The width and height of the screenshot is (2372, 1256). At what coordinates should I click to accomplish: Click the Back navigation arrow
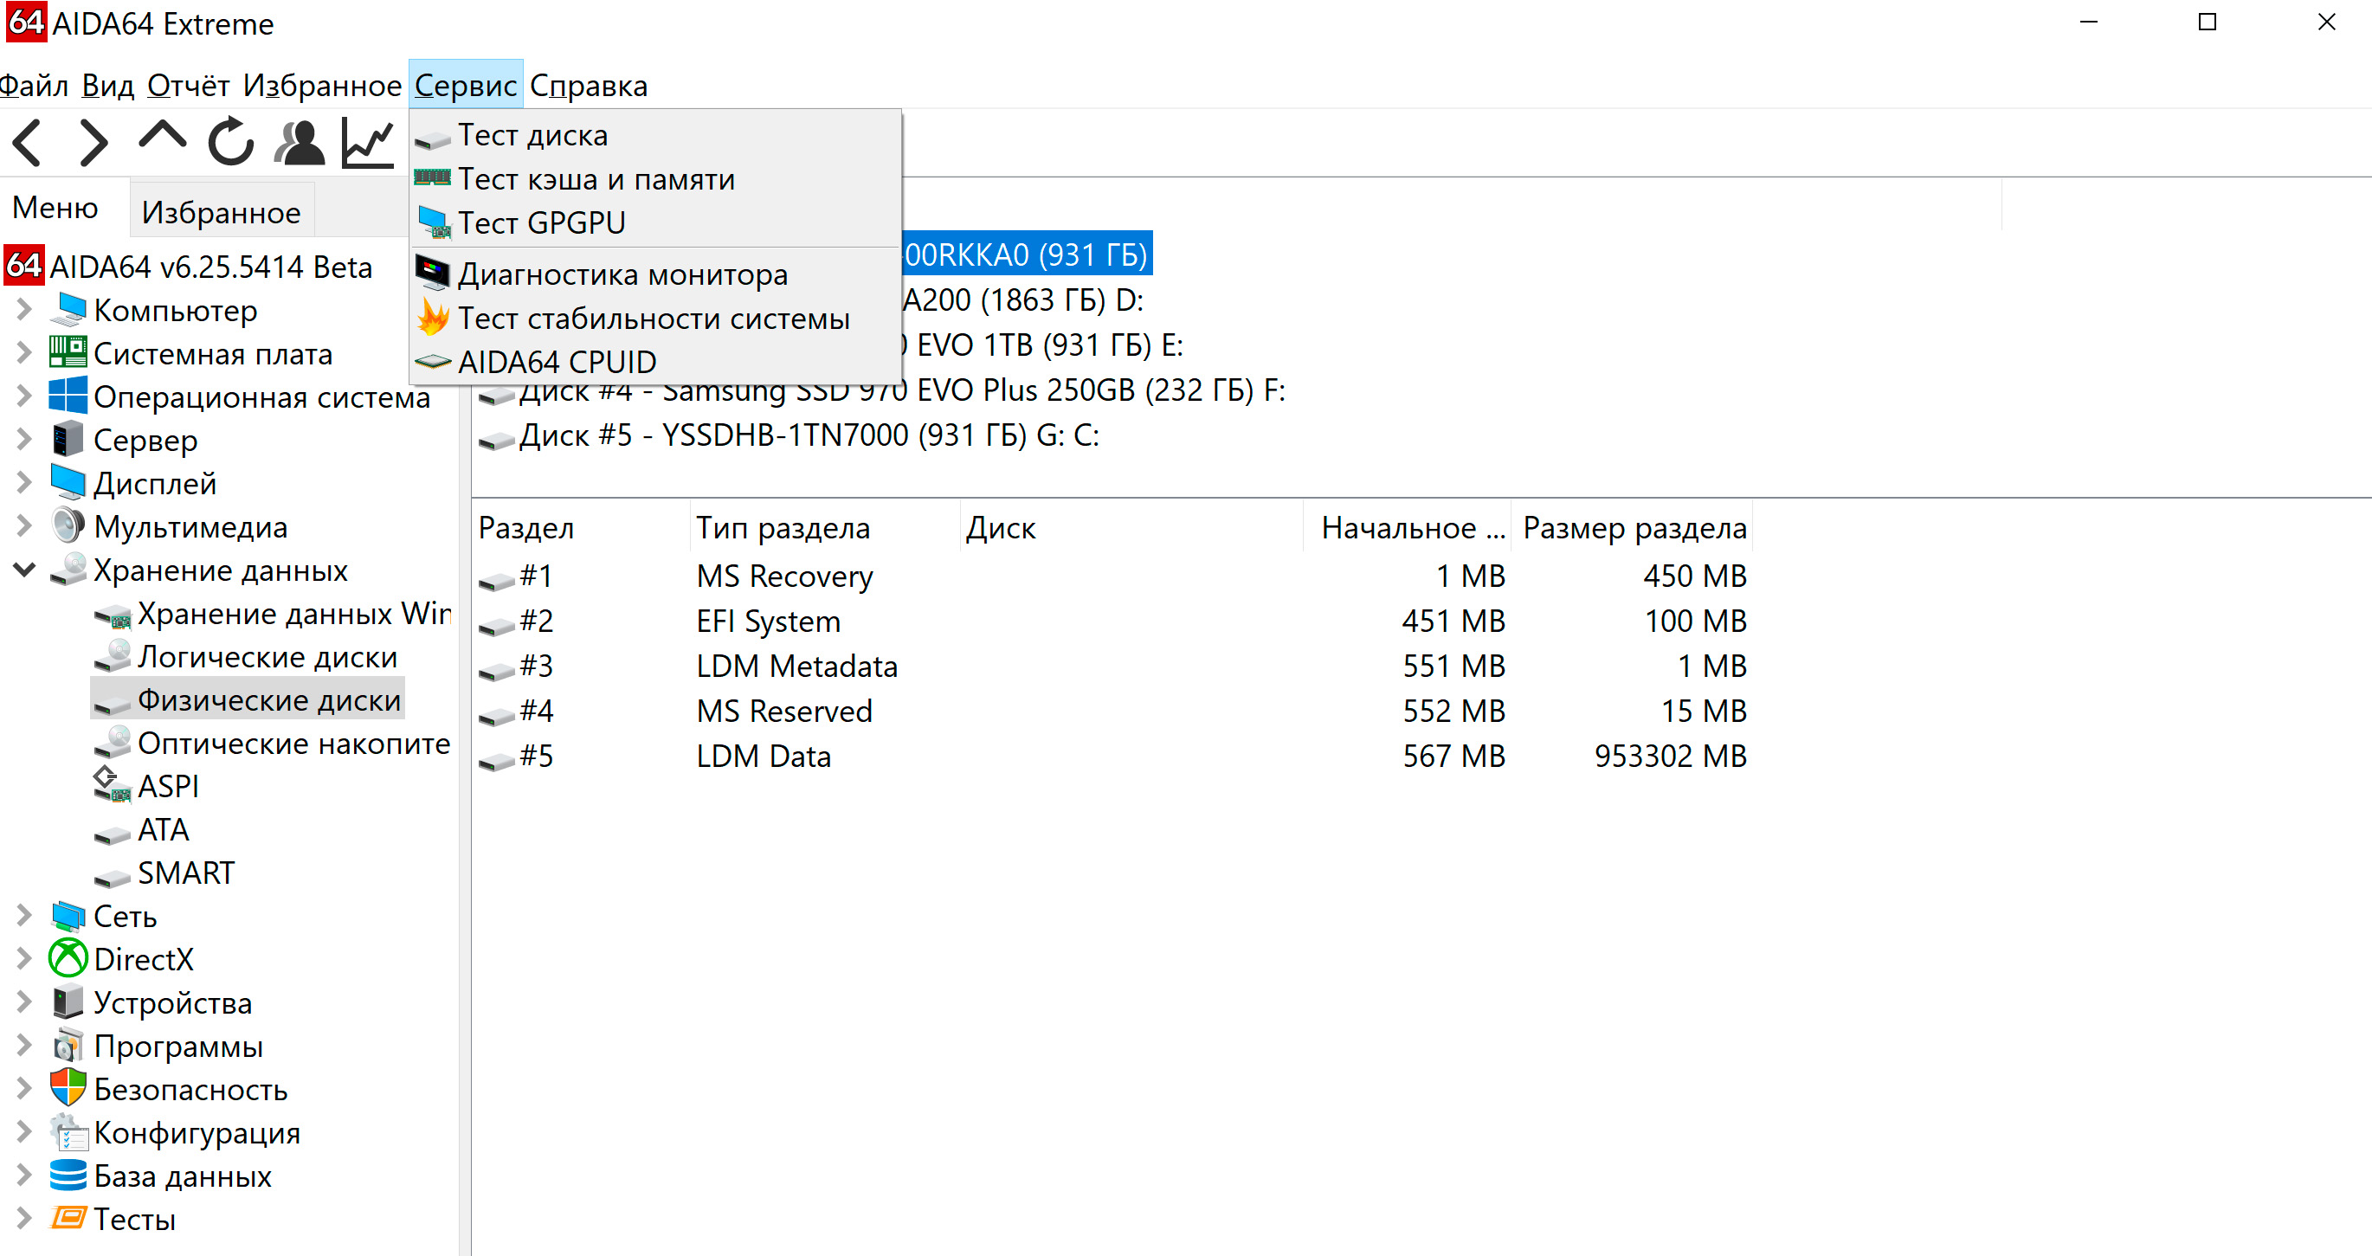pos(28,143)
